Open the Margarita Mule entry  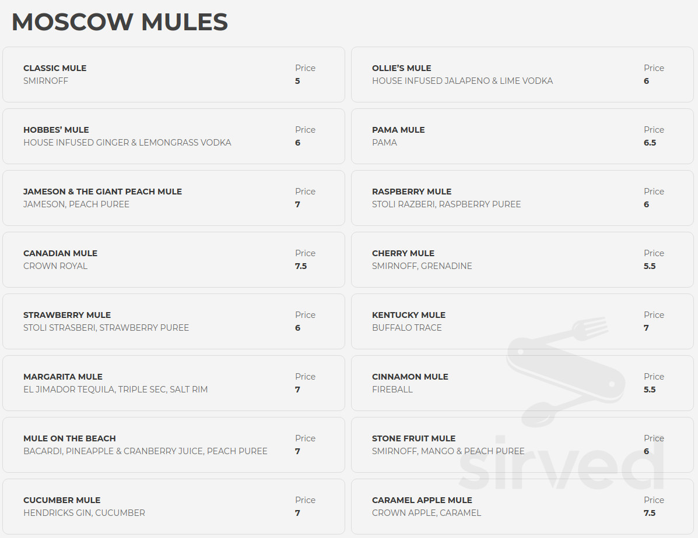click(174, 383)
